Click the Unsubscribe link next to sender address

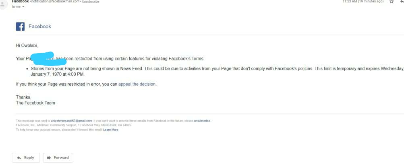pos(91,2)
